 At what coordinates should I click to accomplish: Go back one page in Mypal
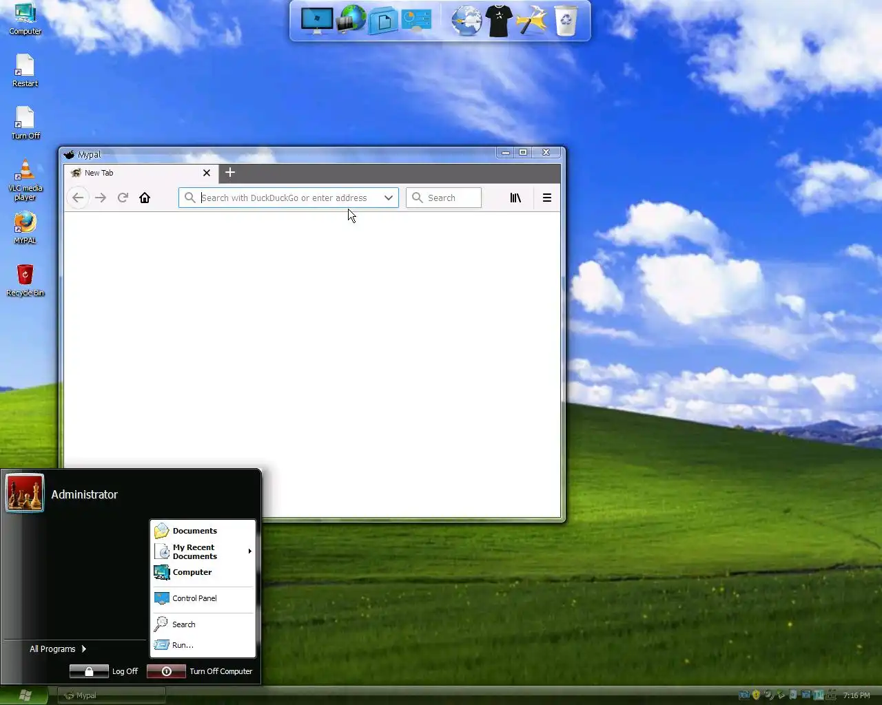78,198
